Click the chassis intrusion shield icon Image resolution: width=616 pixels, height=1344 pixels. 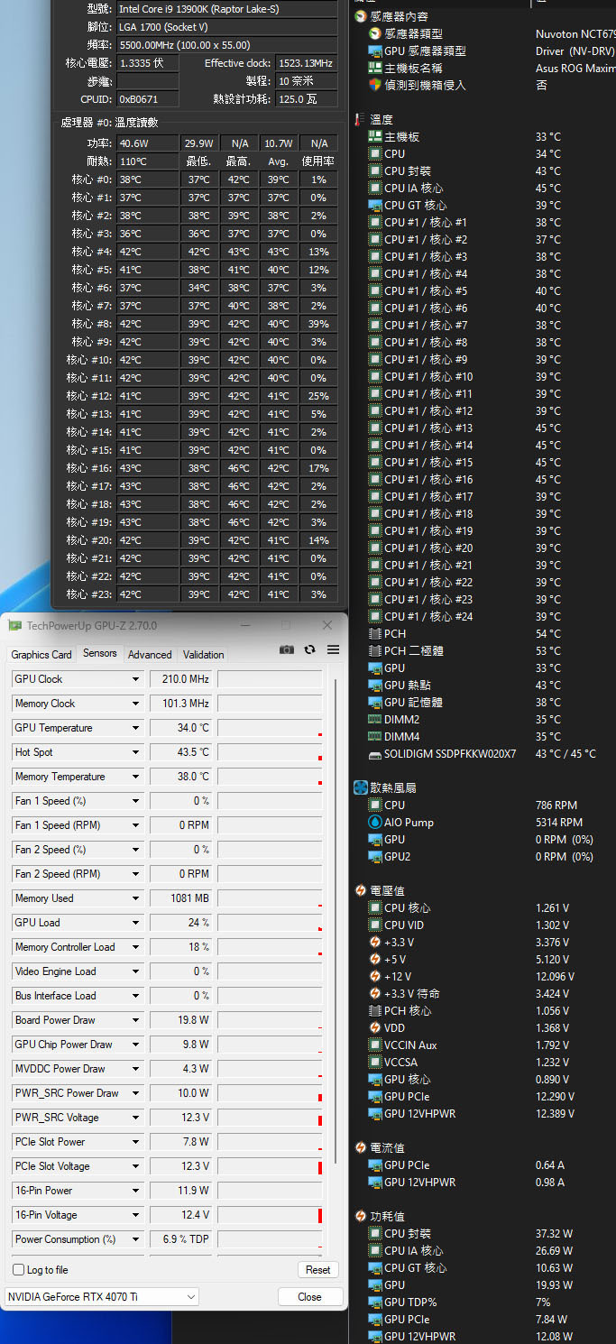(376, 85)
